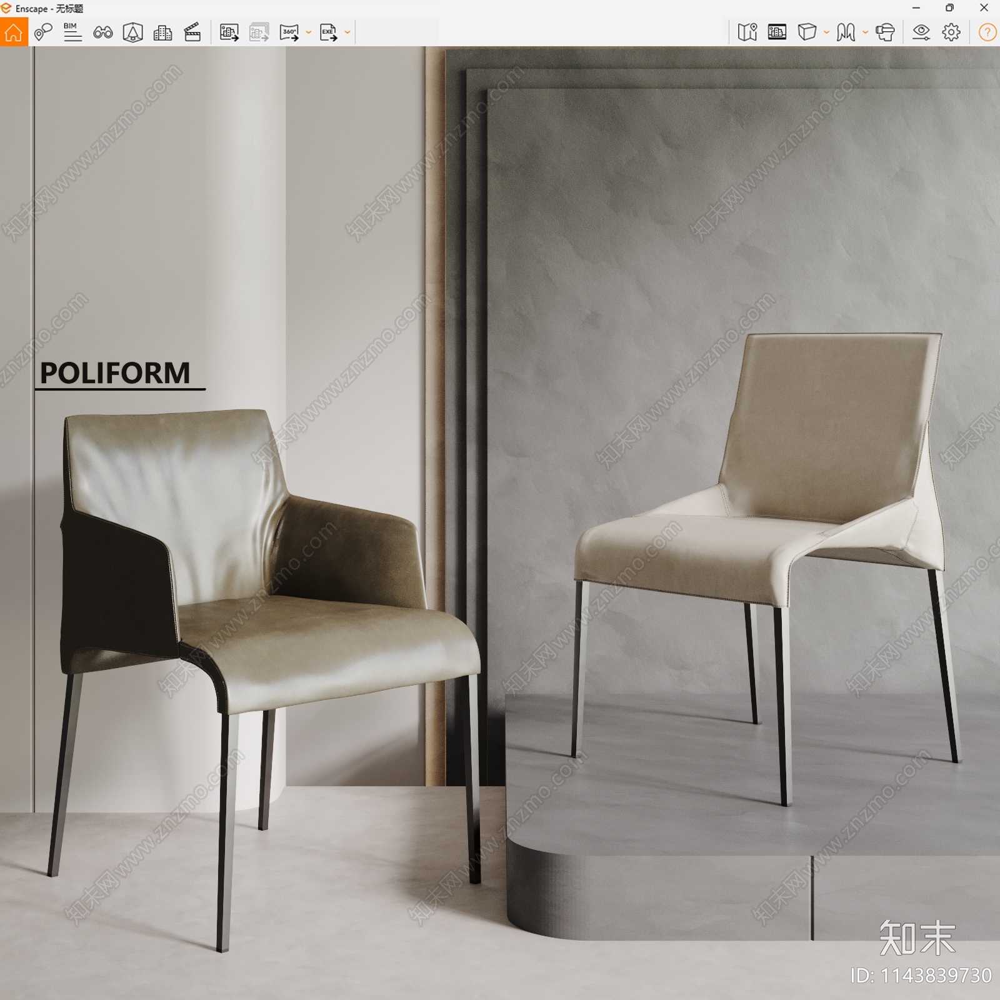1000x1000 pixels.
Task: Open the BIM info panel
Action: pyautogui.click(x=72, y=32)
